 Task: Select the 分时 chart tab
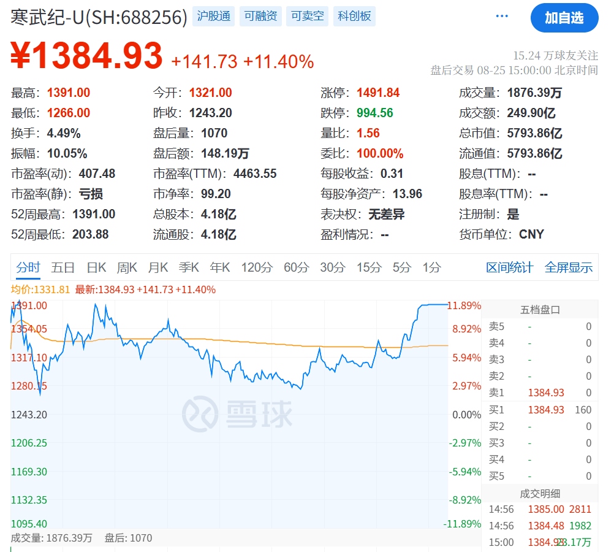[x=28, y=268]
